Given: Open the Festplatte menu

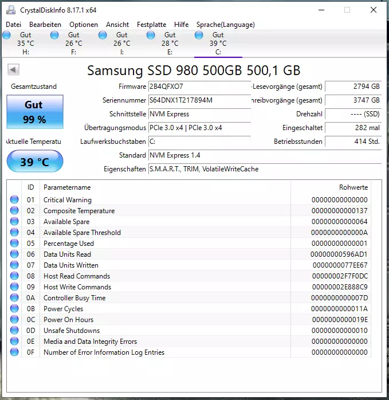Looking at the screenshot, I should 151,25.
